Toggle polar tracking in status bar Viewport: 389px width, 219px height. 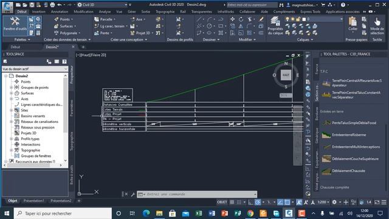tap(258, 202)
